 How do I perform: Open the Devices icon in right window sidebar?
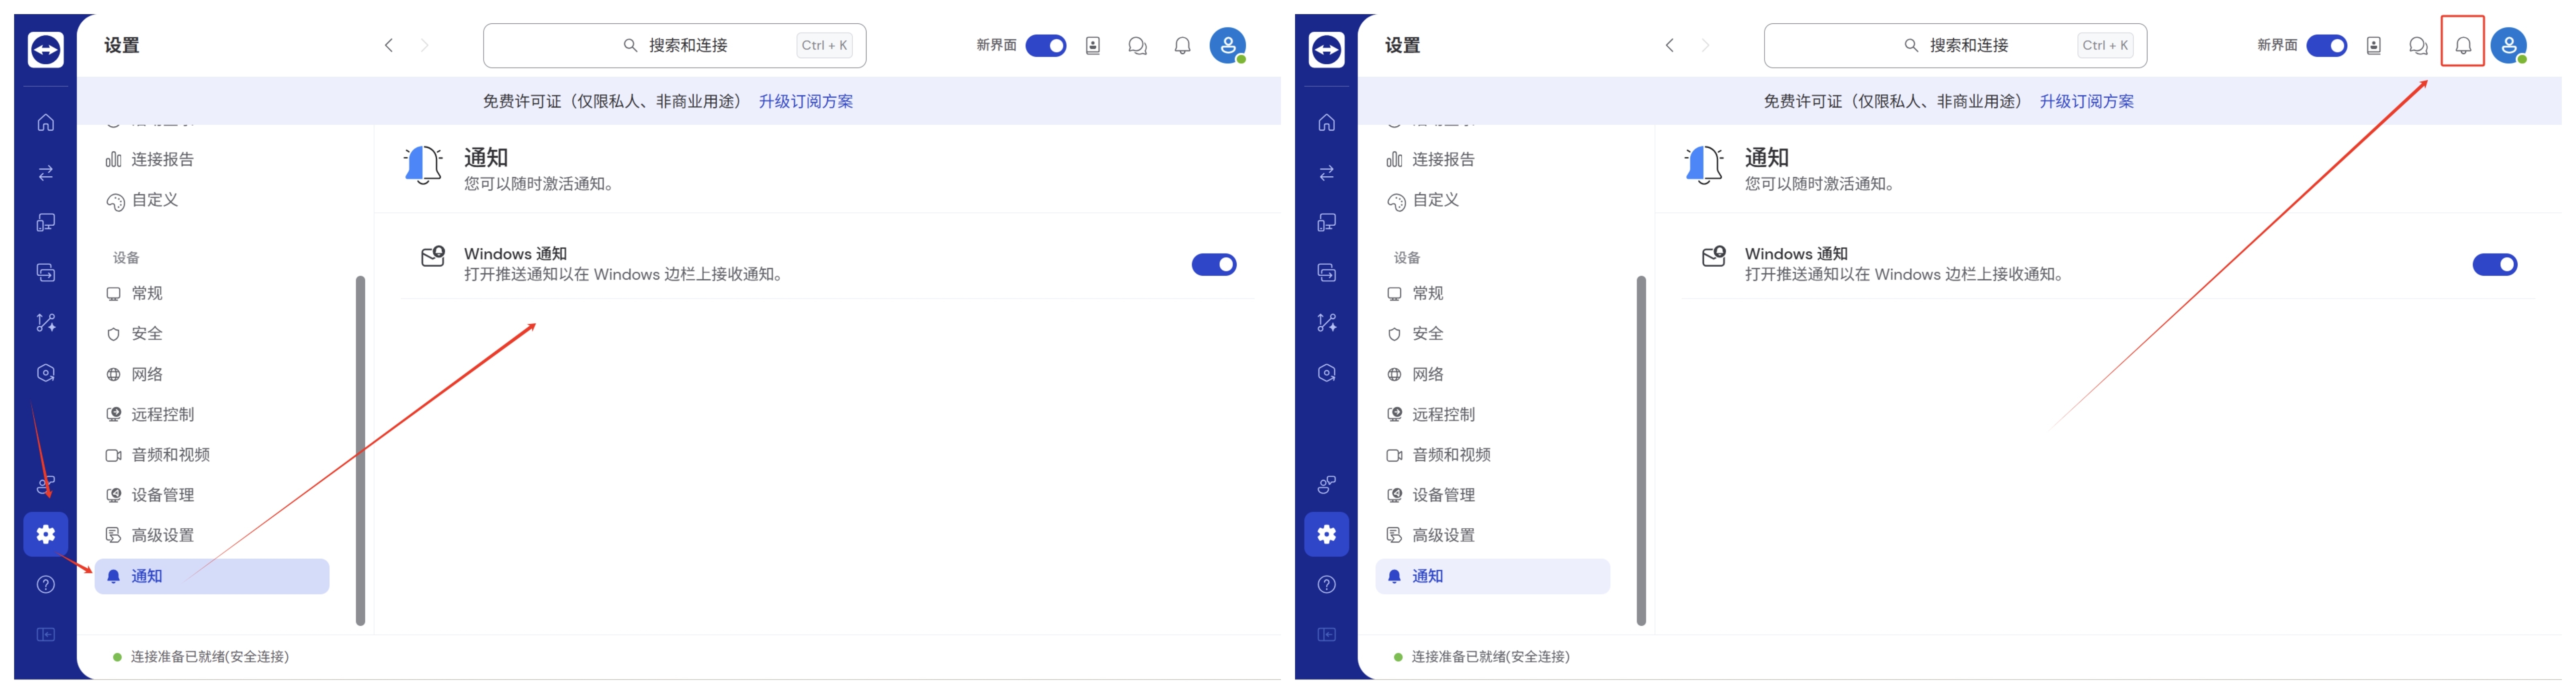click(x=1327, y=223)
